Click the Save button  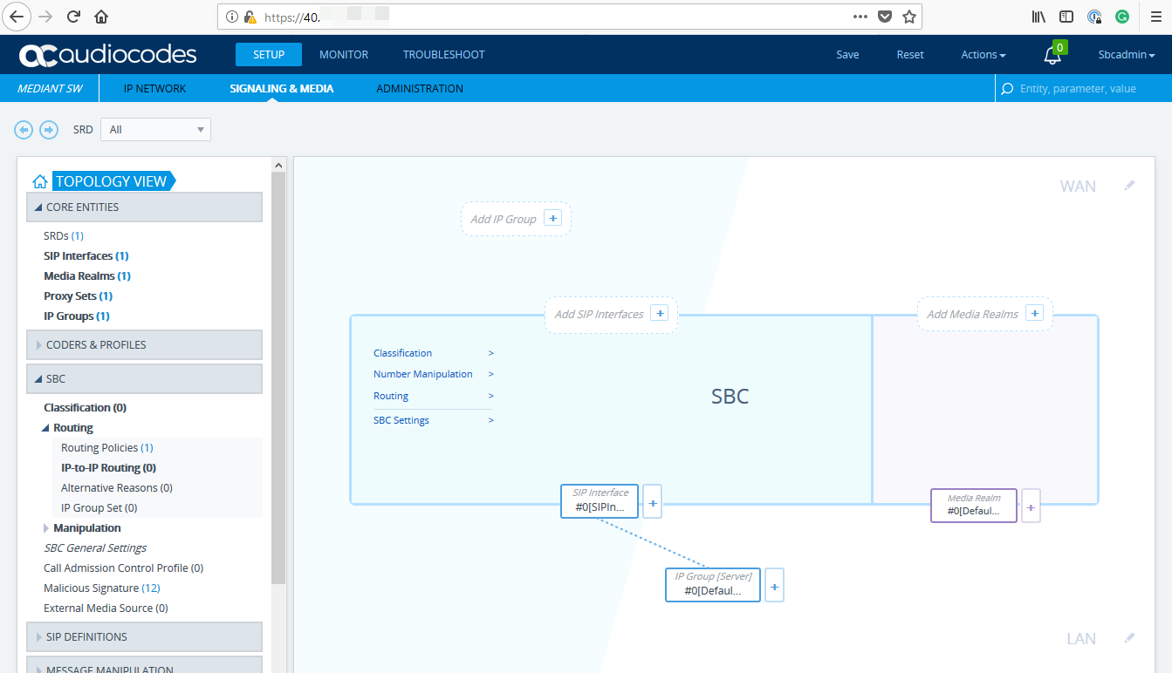coord(847,55)
